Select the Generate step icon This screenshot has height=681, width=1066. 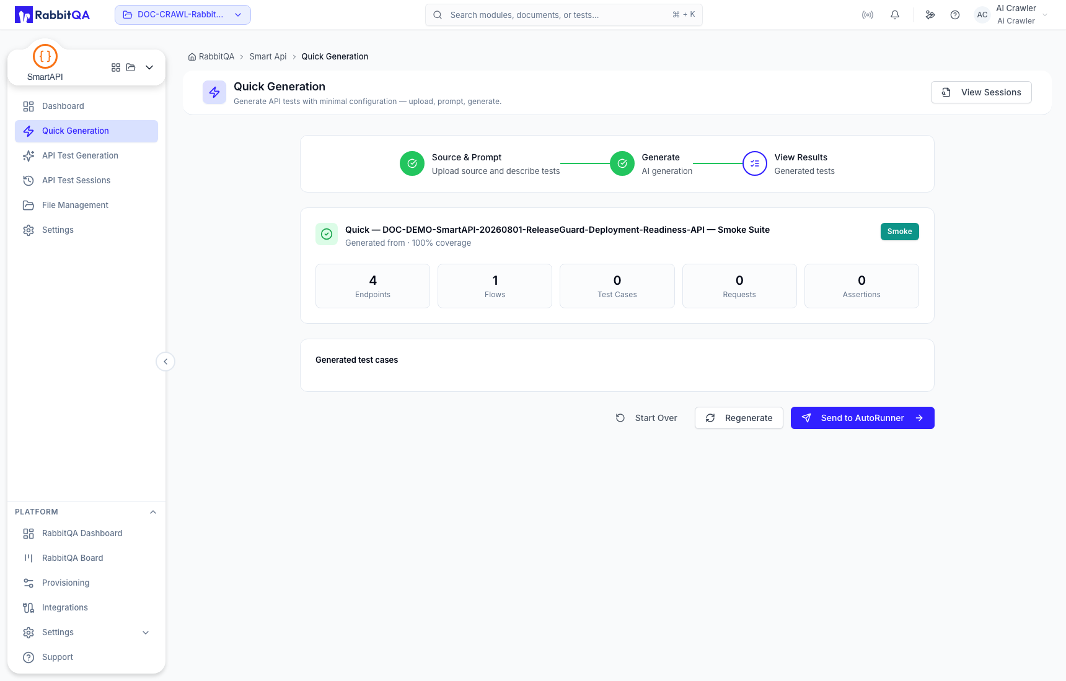pyautogui.click(x=622, y=163)
